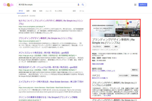This screenshot has width=152, height=101.
Task: Click the クチコミを書く button
Action: click(124, 75)
